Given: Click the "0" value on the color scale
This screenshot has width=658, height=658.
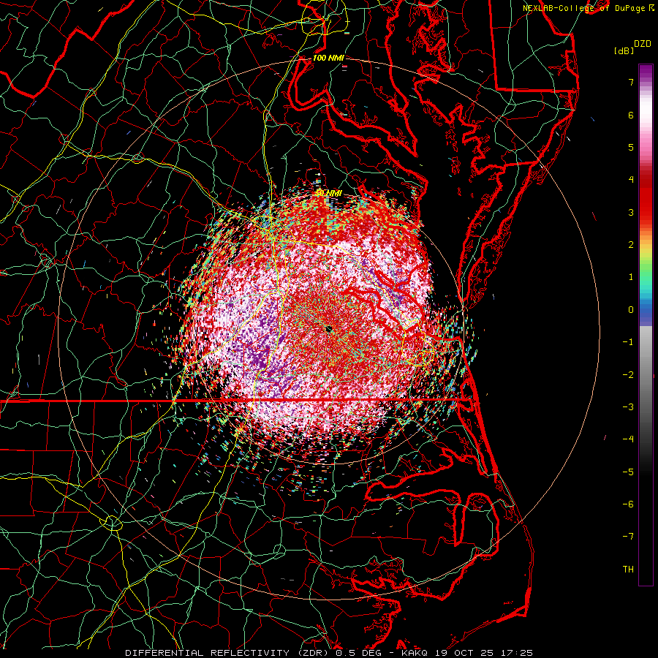Looking at the screenshot, I should pos(631,310).
